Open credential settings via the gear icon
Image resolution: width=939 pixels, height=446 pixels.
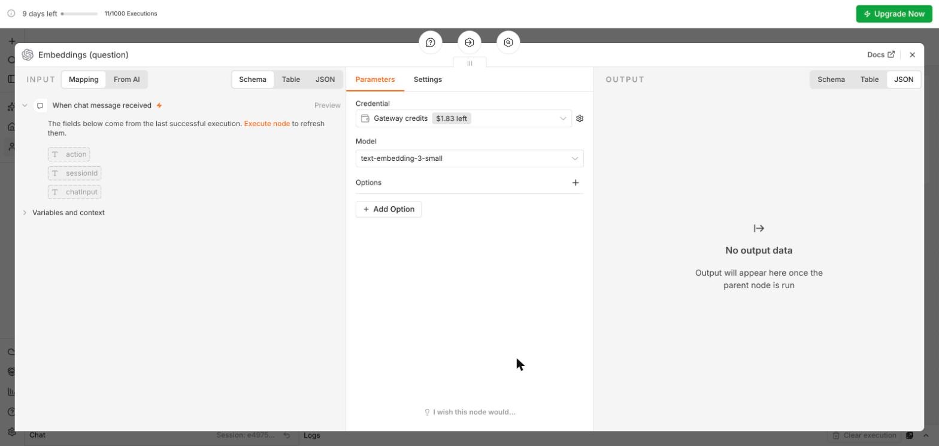pyautogui.click(x=580, y=118)
